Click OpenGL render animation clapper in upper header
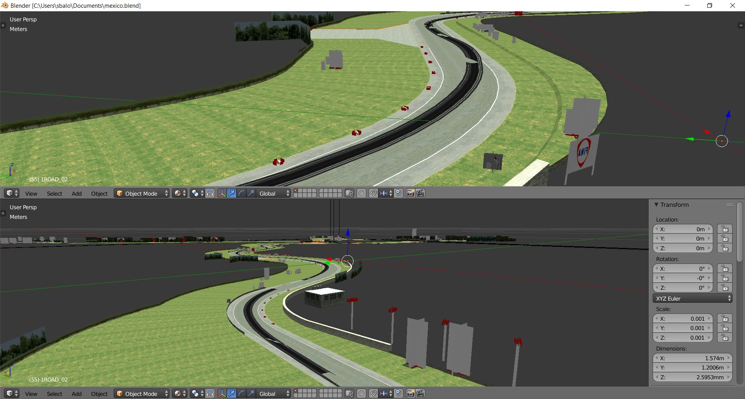Viewport: 745px width, 399px height. pyautogui.click(x=420, y=193)
